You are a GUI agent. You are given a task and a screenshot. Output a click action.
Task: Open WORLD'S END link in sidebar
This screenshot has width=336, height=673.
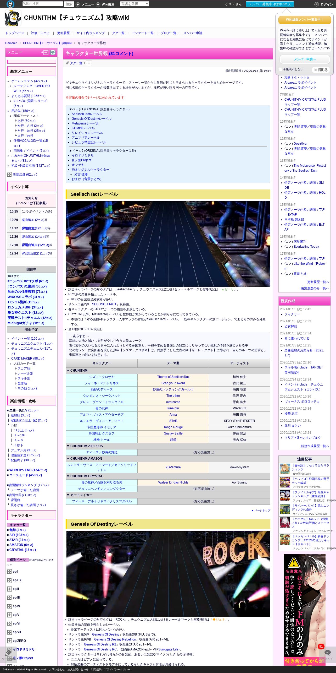(28, 470)
